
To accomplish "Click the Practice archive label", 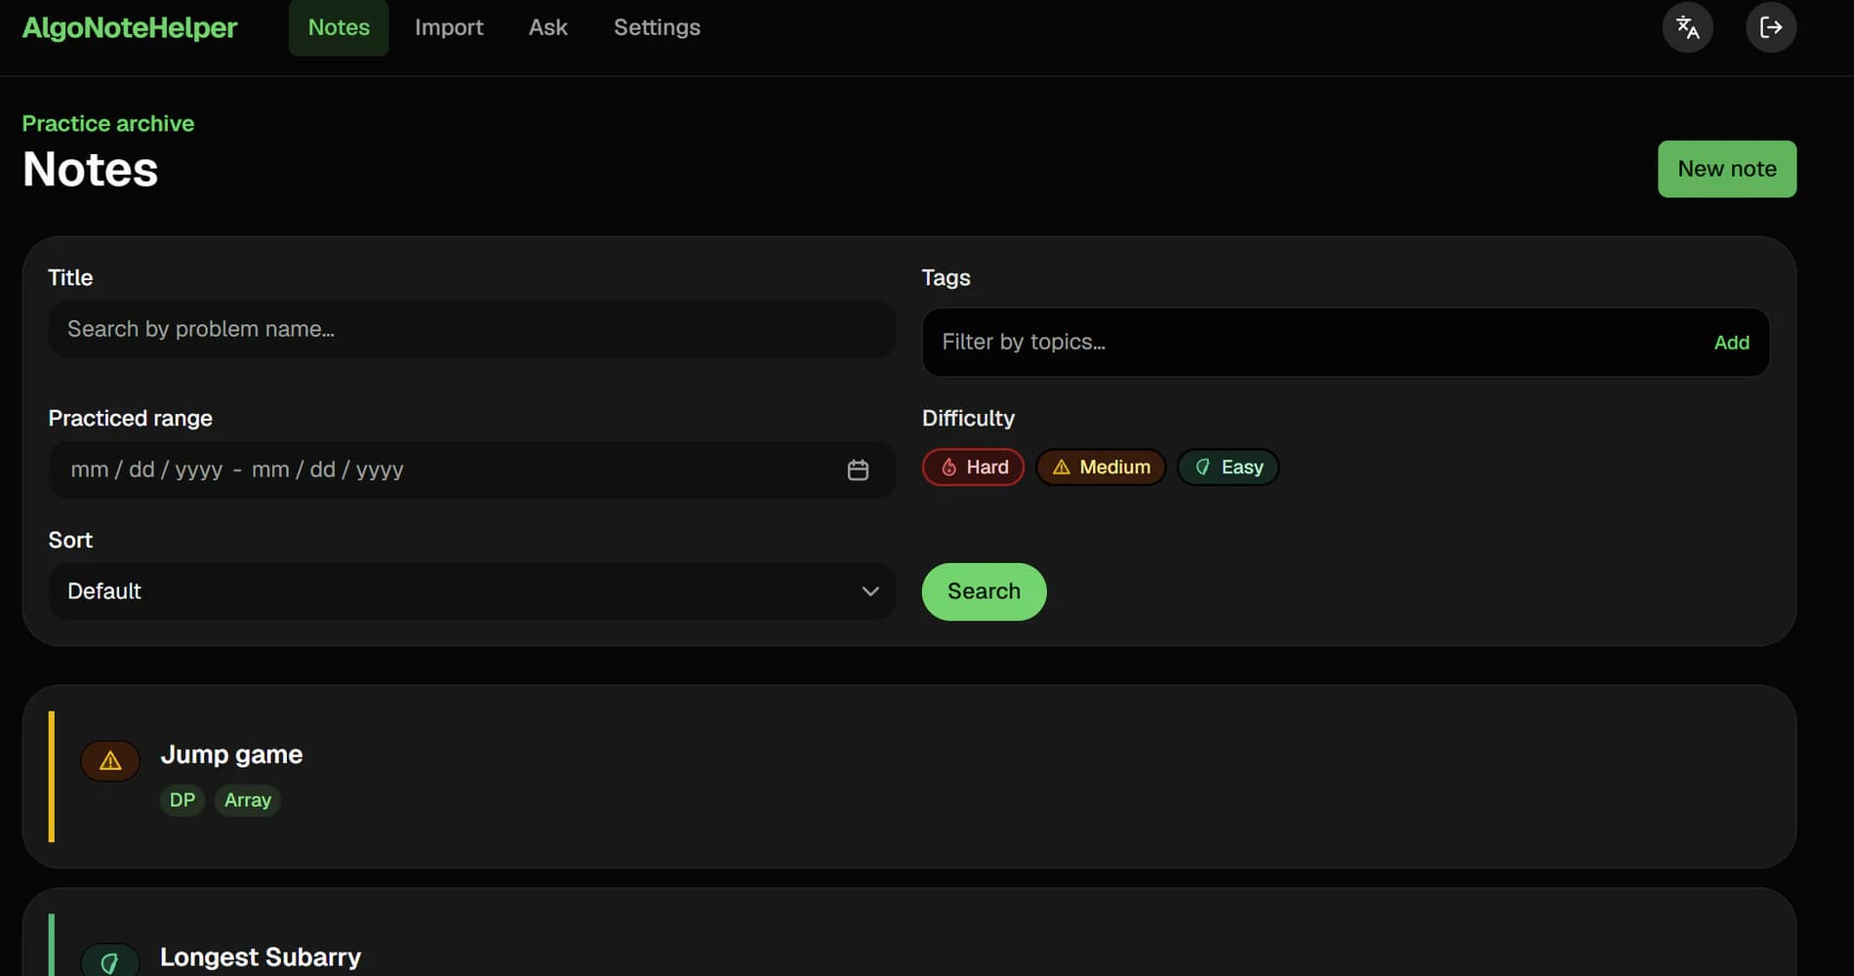I will pyautogui.click(x=108, y=124).
